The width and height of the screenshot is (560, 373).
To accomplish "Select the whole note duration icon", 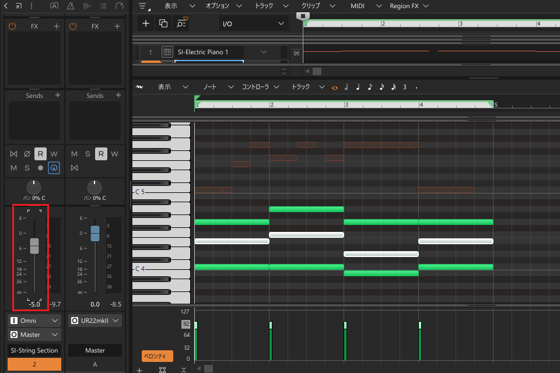I will [x=335, y=87].
